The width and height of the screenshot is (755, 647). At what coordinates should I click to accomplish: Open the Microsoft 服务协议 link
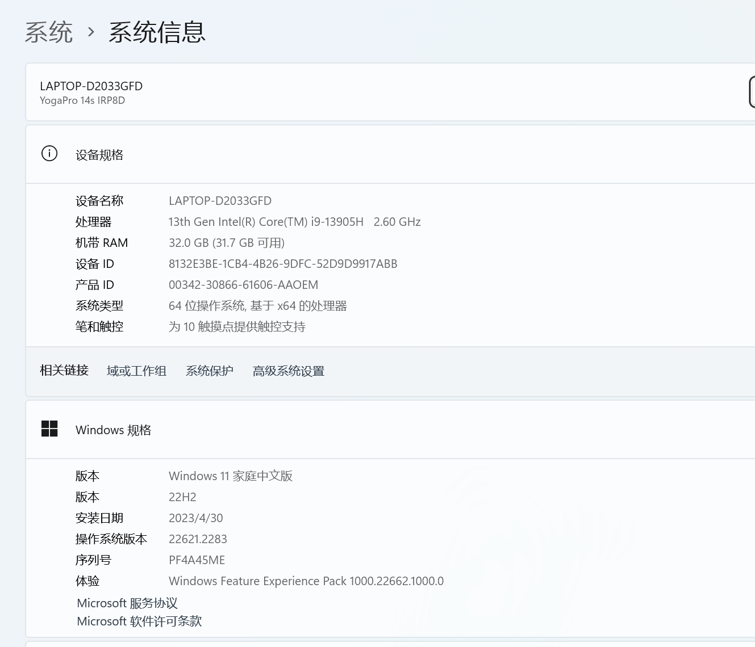127,603
